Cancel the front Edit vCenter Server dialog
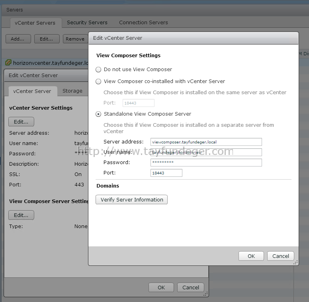Image resolution: width=309 pixels, height=302 pixels. coord(280,256)
